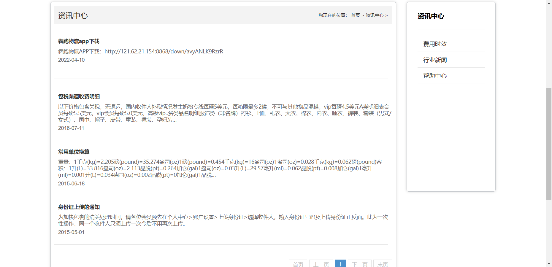Click the unit conversion summary starting 重量
Viewport: 552px width, 267px height.
(x=220, y=169)
